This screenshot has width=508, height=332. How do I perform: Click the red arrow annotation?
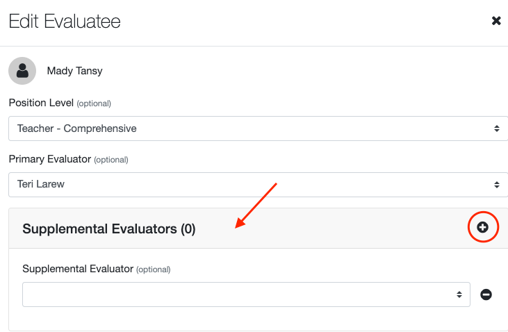[x=256, y=205]
